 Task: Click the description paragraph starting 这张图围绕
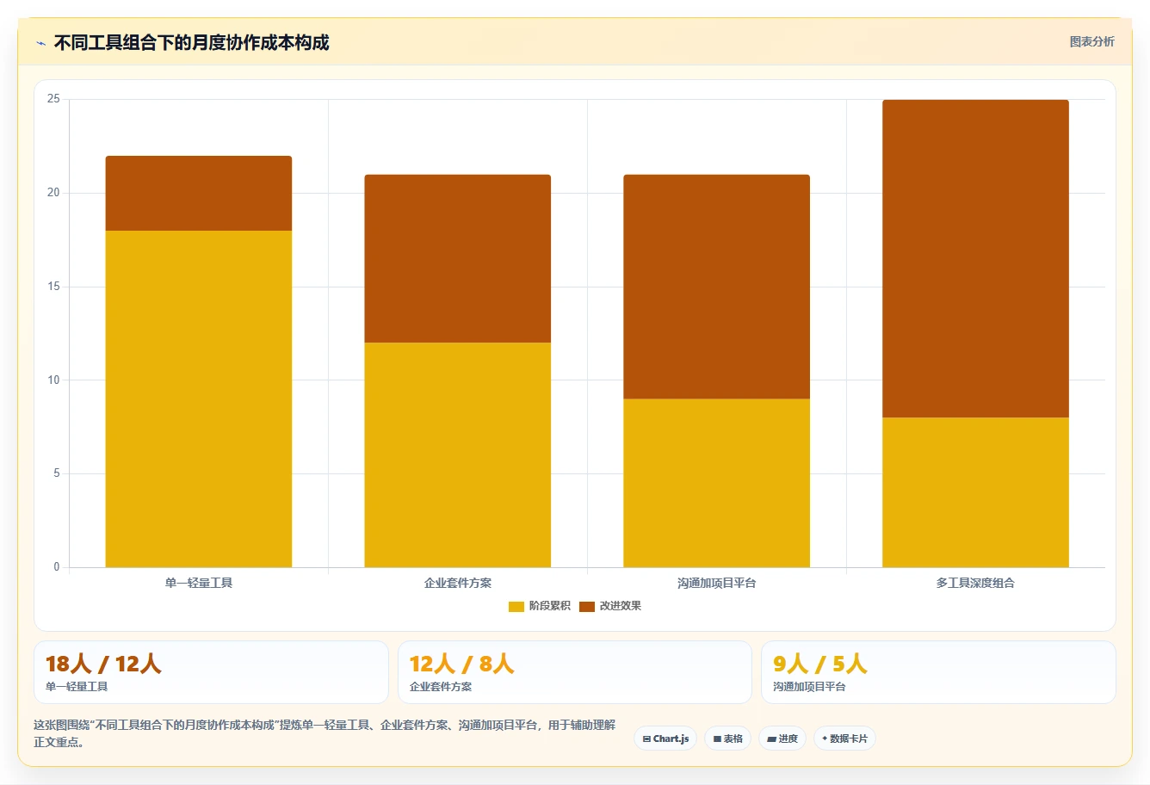pyautogui.click(x=325, y=733)
